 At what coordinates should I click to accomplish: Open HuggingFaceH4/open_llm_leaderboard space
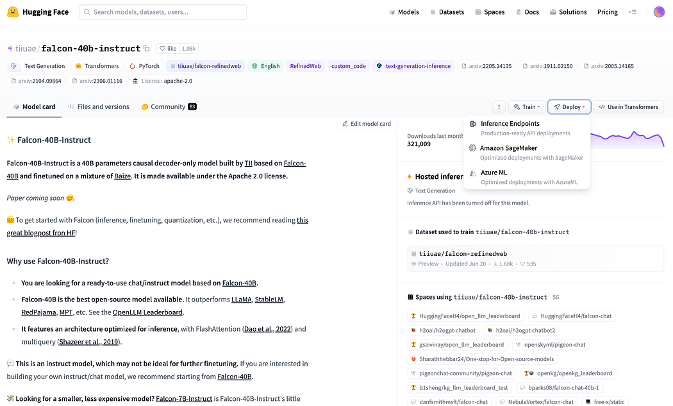point(466,316)
